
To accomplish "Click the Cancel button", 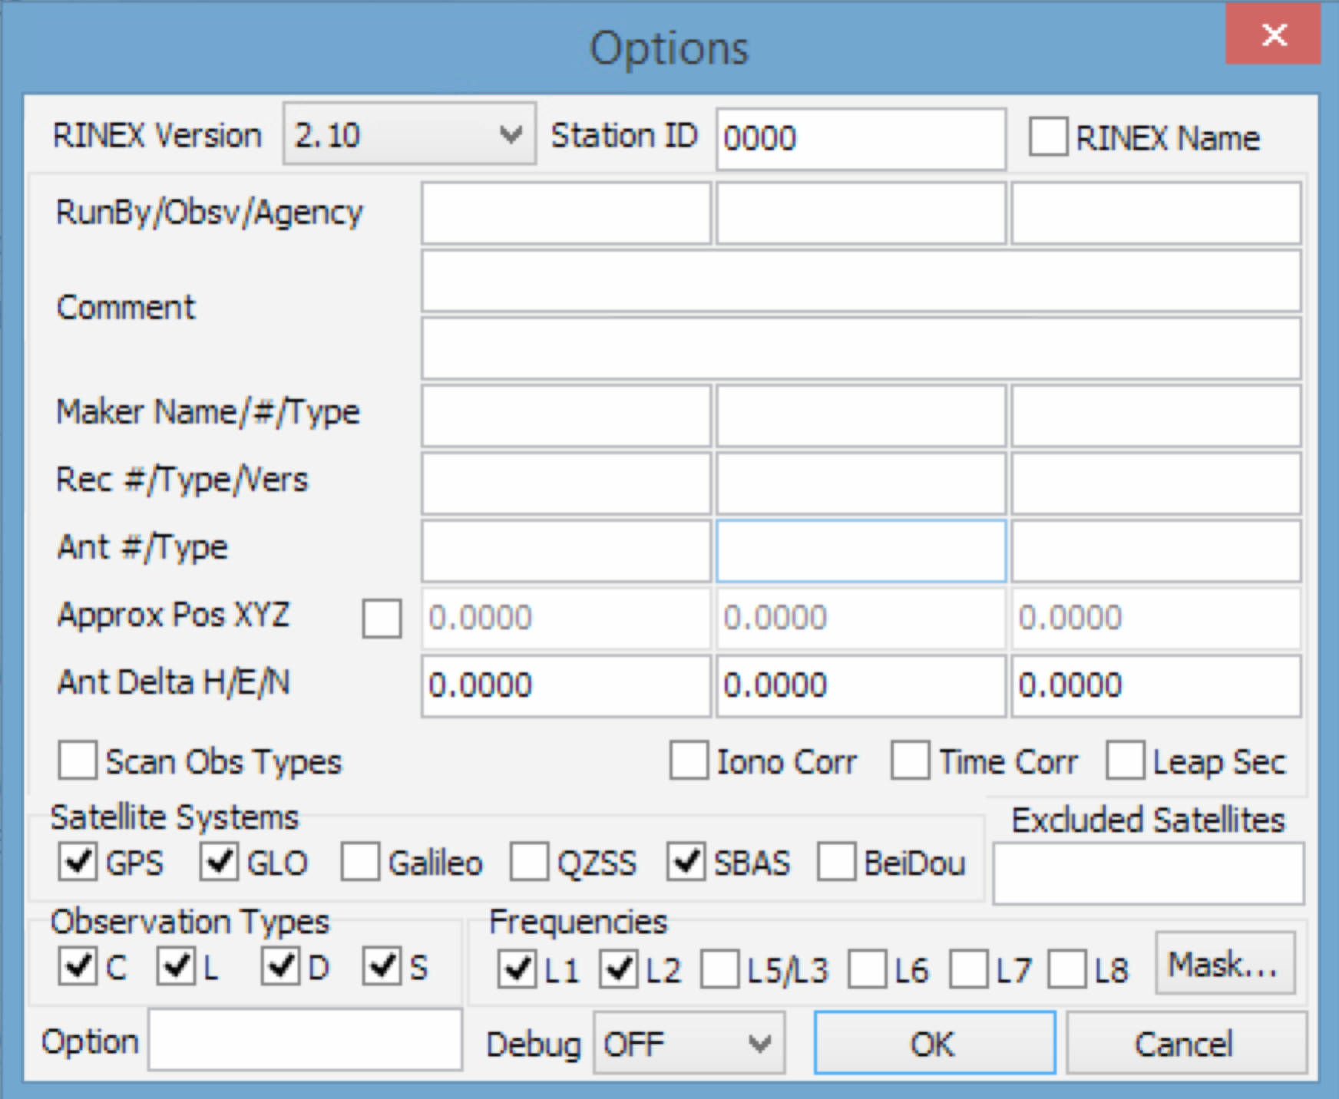I will pos(1186,1043).
